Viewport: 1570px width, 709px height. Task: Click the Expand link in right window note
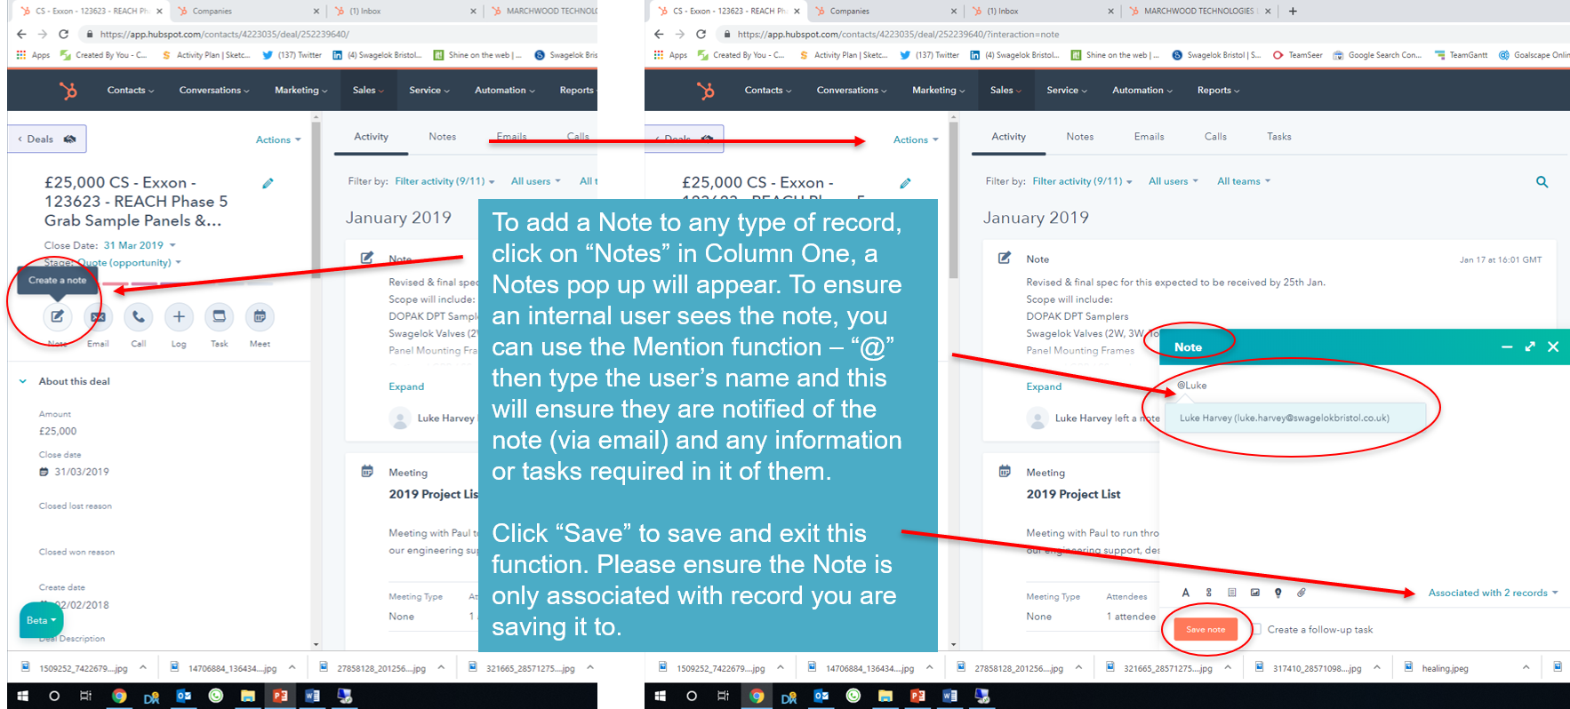[x=1044, y=386]
